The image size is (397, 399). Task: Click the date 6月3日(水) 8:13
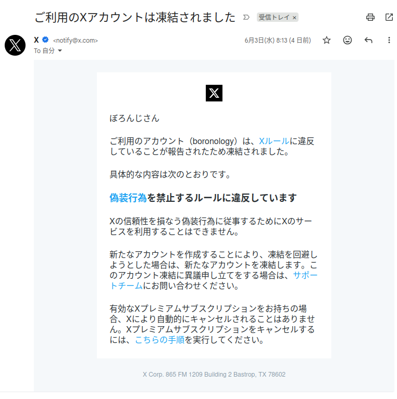click(x=278, y=40)
